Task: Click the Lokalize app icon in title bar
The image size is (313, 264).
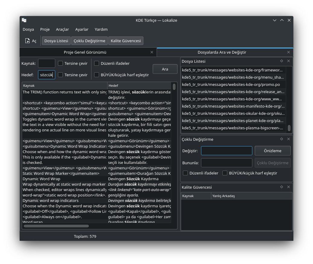Action: click(24, 20)
